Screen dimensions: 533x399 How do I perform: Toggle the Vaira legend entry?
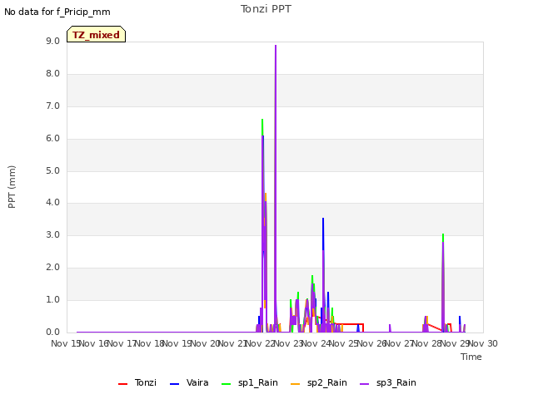click(x=189, y=382)
